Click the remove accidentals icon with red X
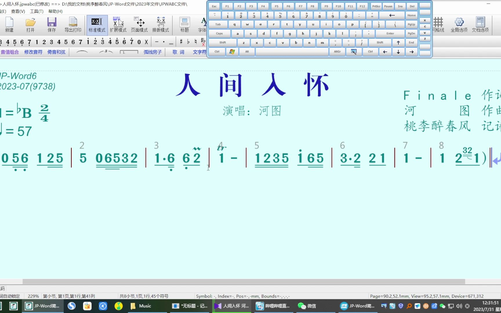Screen dimensions: 501x313 coord(203,42)
